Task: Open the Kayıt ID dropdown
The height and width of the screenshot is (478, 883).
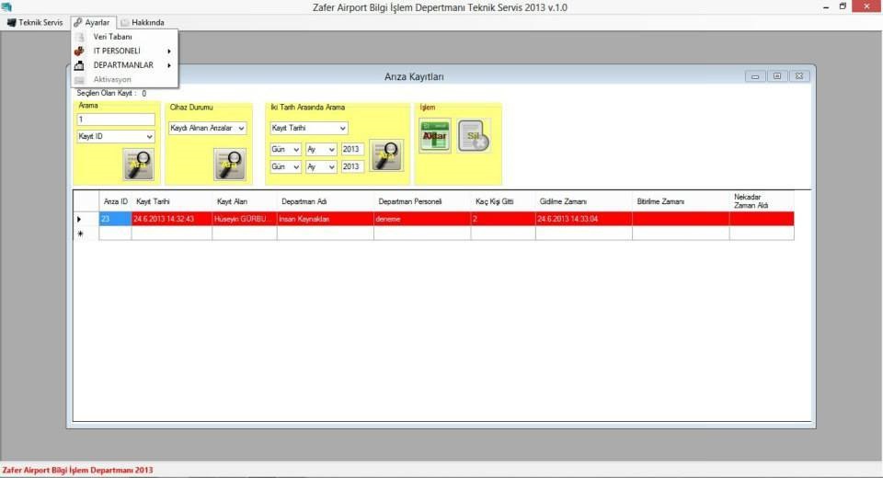Action: click(116, 136)
